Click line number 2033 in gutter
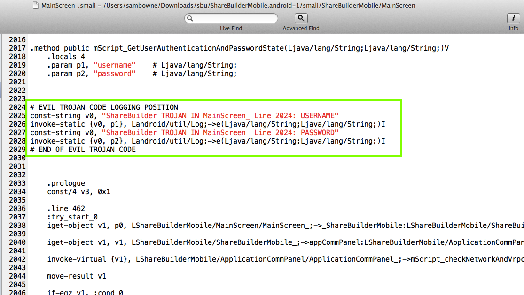524x295 pixels. [17, 183]
